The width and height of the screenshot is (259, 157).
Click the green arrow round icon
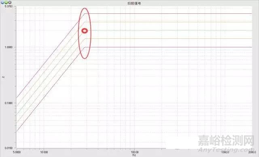tap(6, 2)
